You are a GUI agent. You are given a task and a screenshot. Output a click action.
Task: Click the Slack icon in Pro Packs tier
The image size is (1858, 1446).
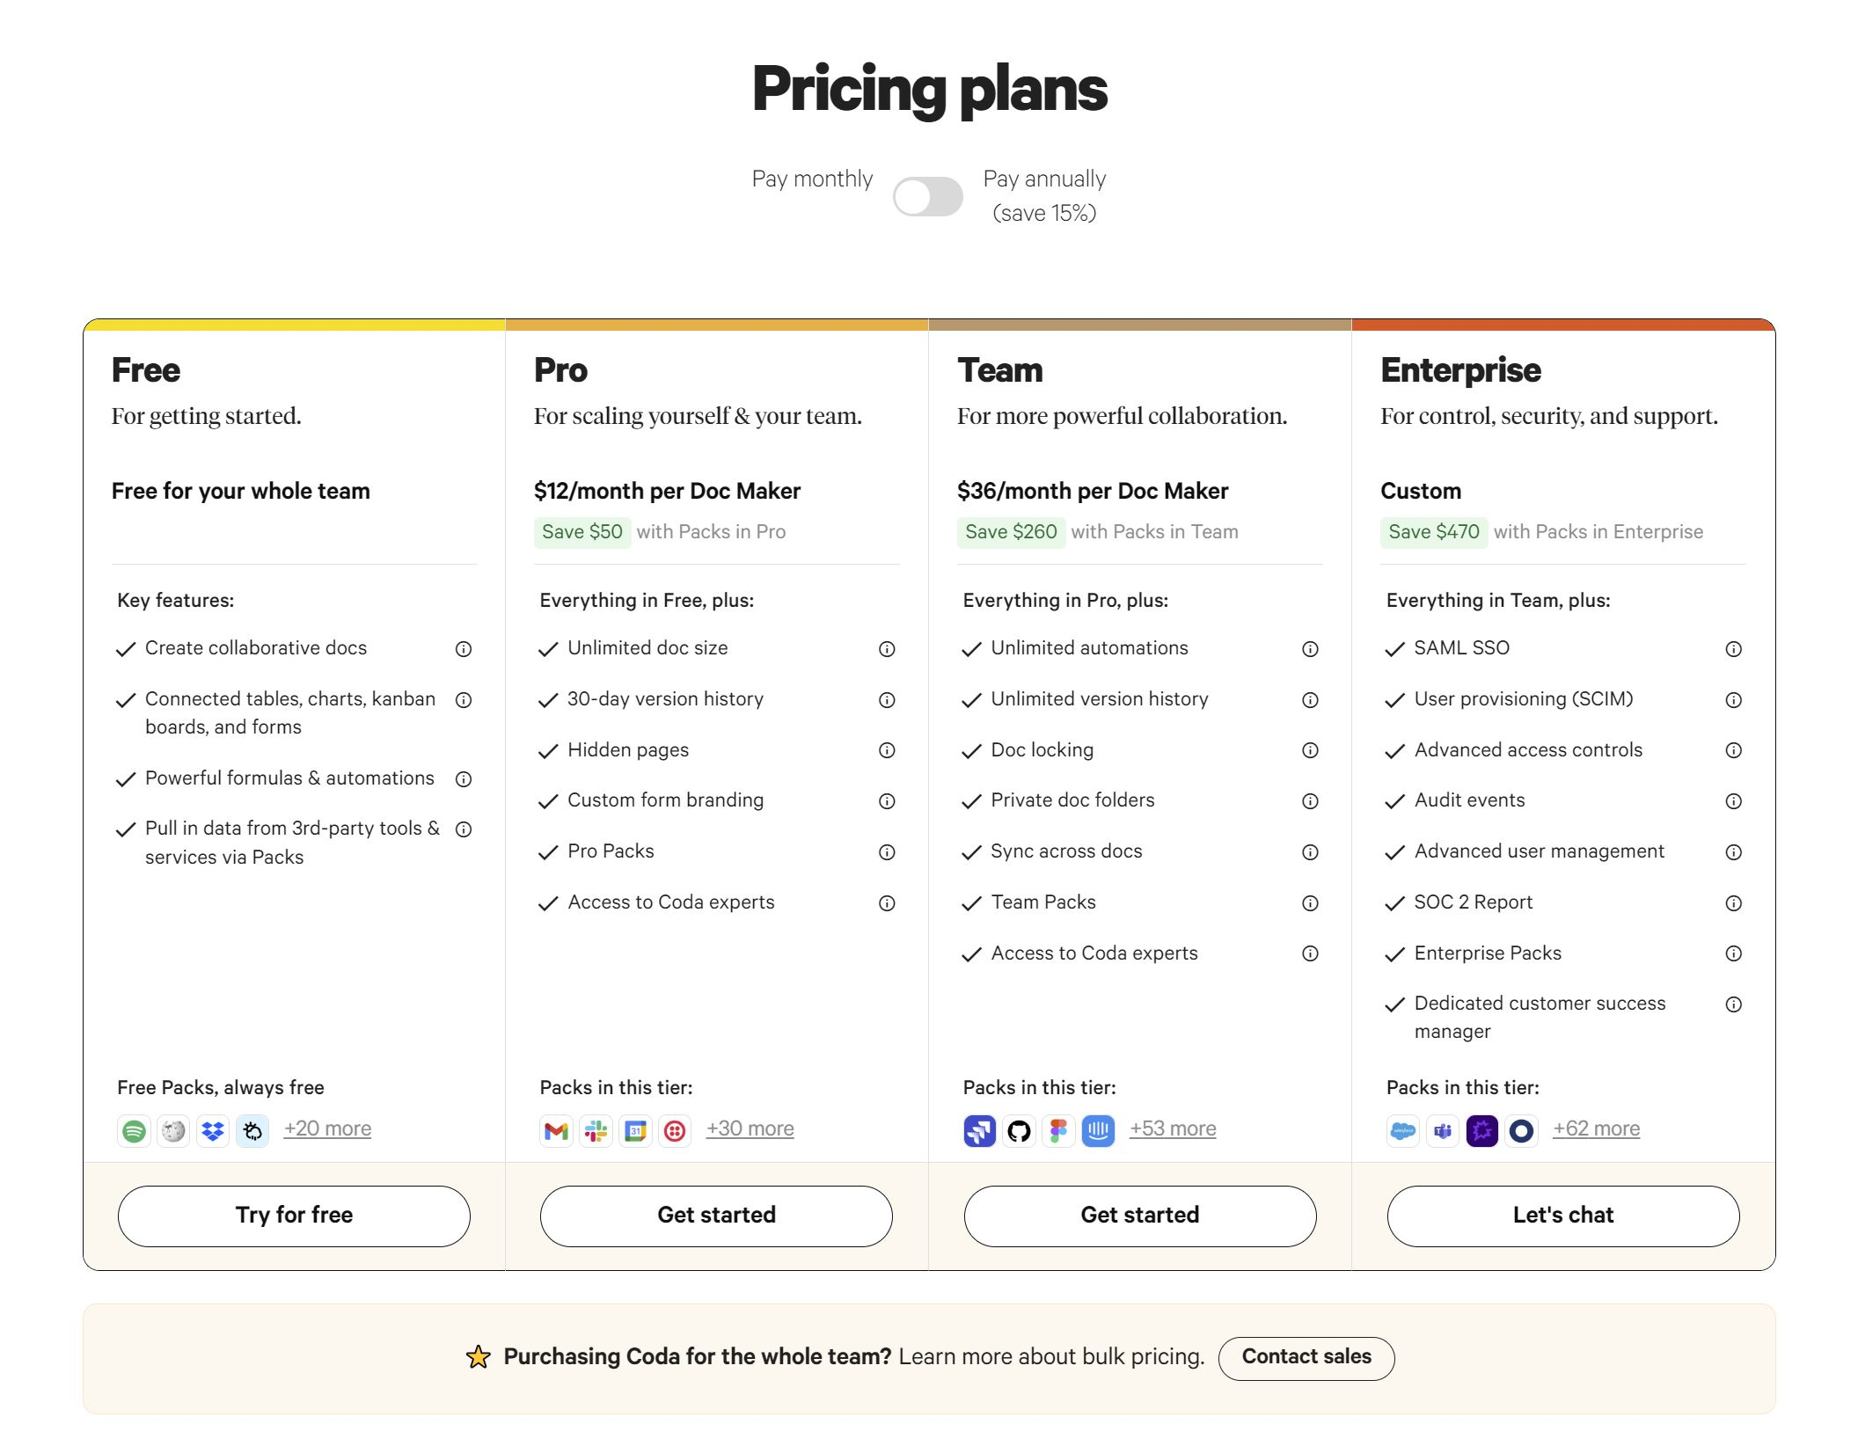point(597,1128)
